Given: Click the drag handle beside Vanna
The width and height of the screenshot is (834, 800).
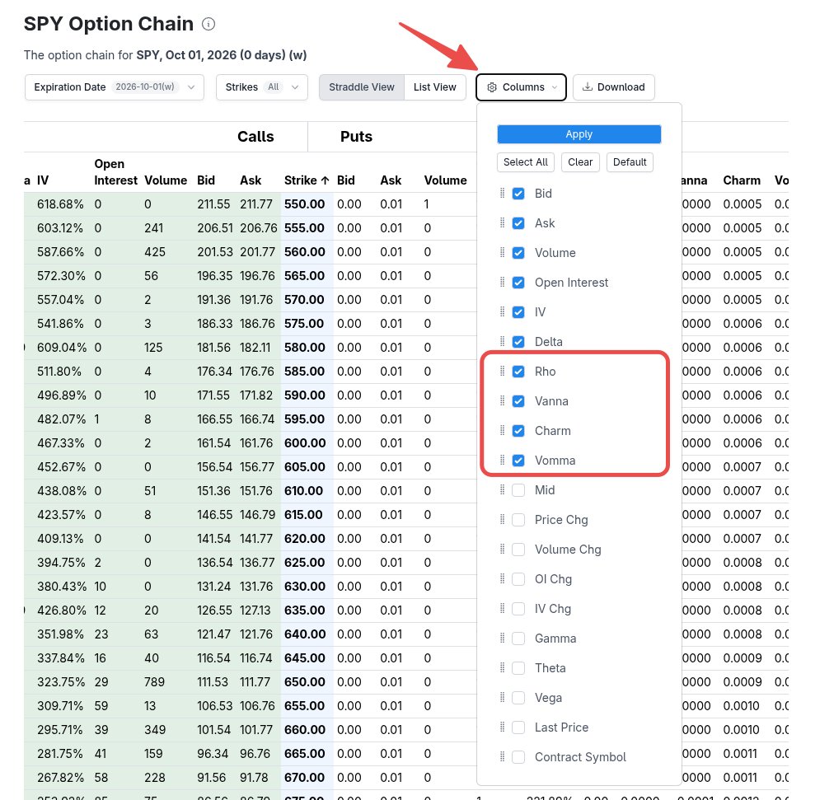Looking at the screenshot, I should (x=502, y=401).
